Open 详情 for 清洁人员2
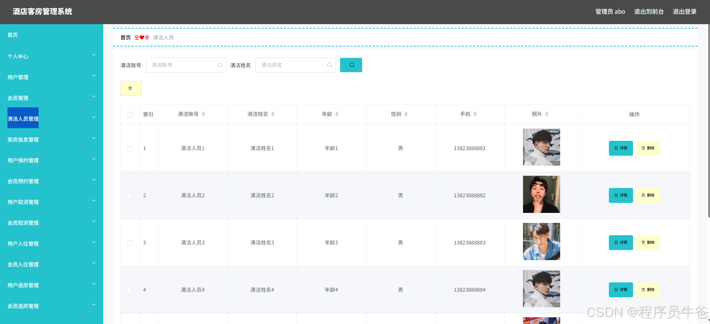710x324 pixels. point(621,195)
